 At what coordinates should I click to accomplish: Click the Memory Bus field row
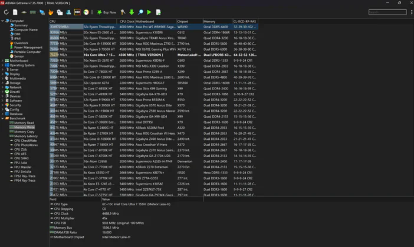[x=126, y=228]
